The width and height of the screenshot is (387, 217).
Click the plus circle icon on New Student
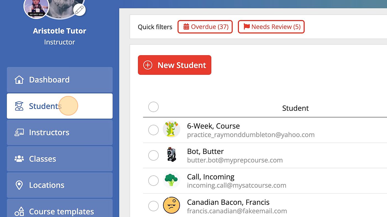(x=148, y=65)
